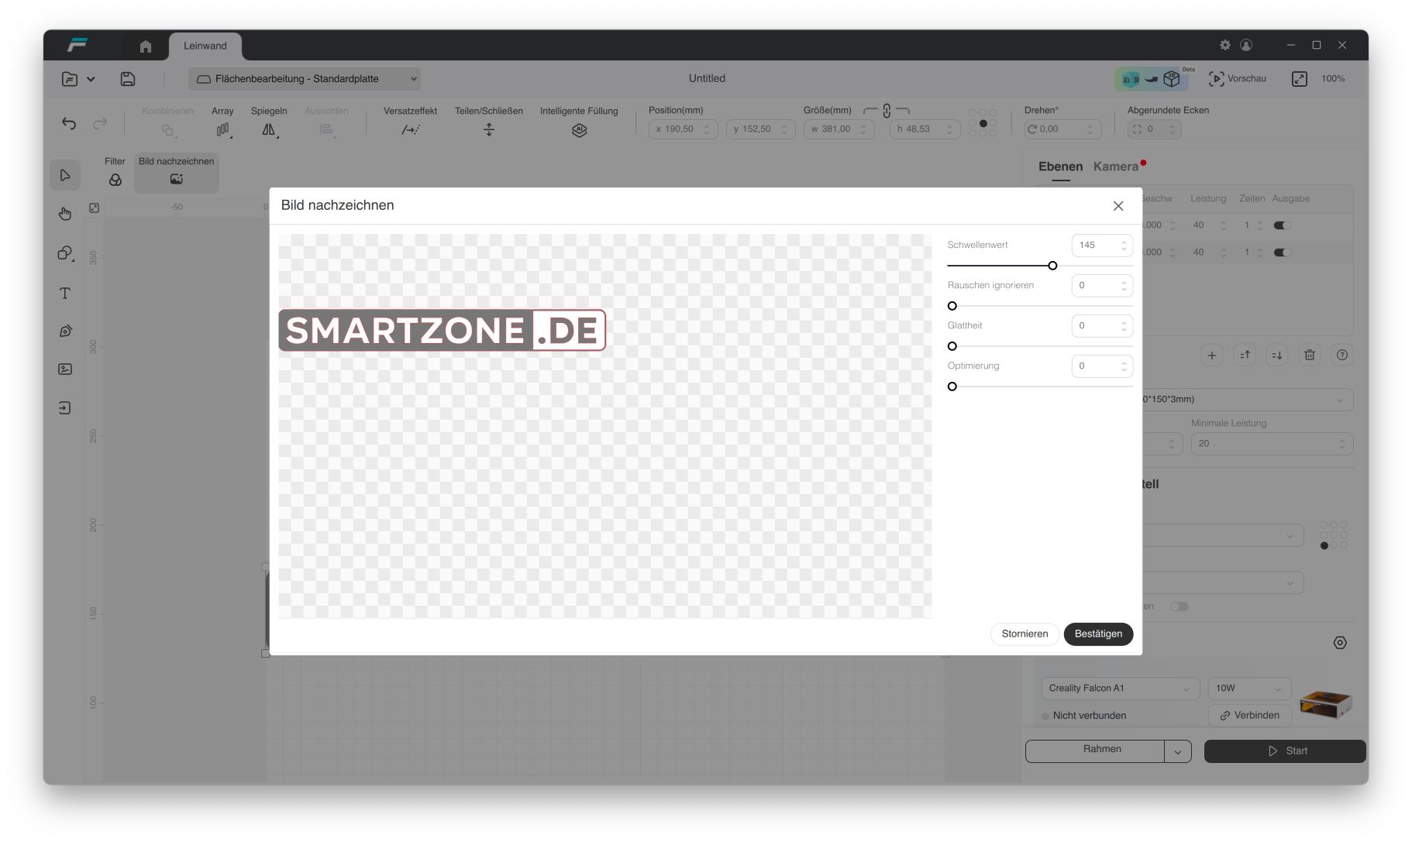This screenshot has height=842, width=1412.
Task: Expand the Rahmen options arrow
Action: (x=1178, y=751)
